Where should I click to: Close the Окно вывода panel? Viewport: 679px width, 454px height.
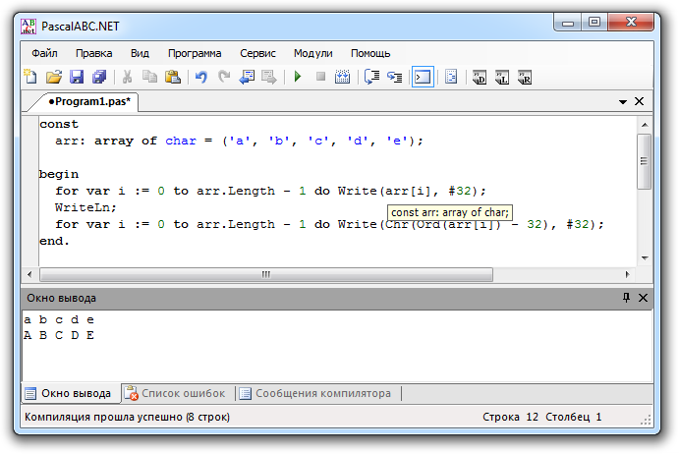coord(643,298)
